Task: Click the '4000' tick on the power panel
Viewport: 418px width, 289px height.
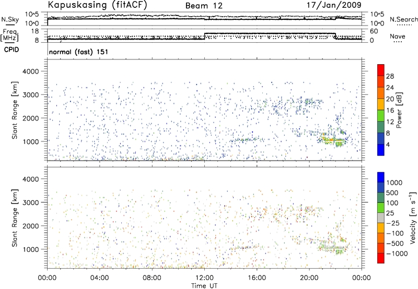Action: (30, 71)
